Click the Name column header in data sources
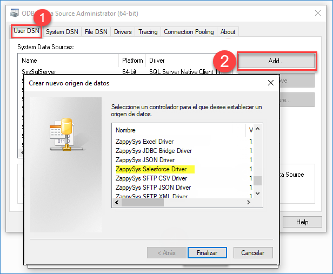Screen dimensions: 333x274 [68, 61]
